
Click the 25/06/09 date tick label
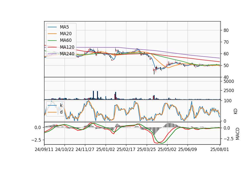click(x=188, y=150)
